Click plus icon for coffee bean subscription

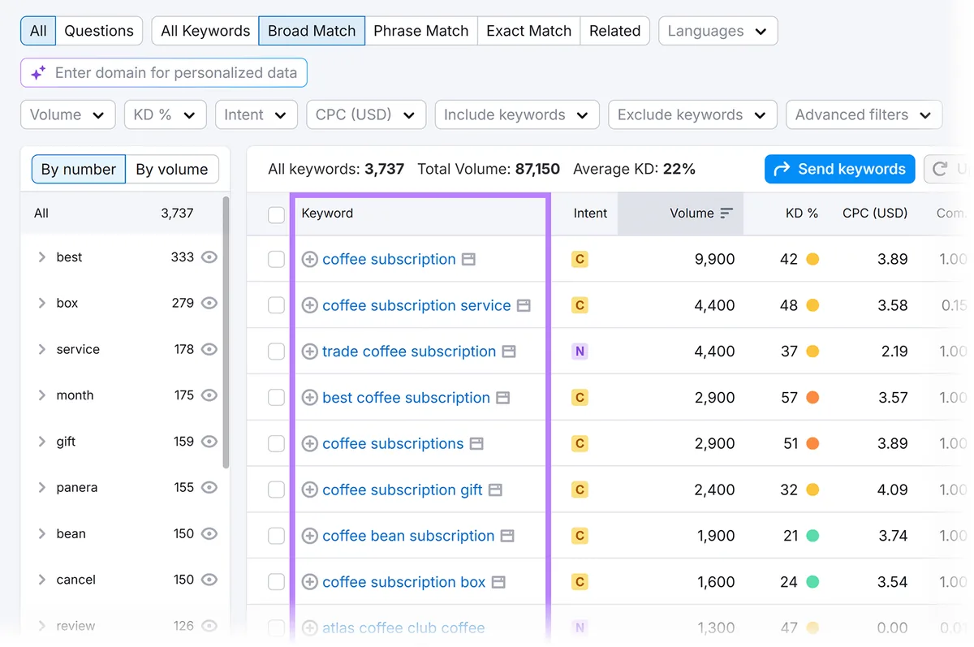pyautogui.click(x=309, y=537)
